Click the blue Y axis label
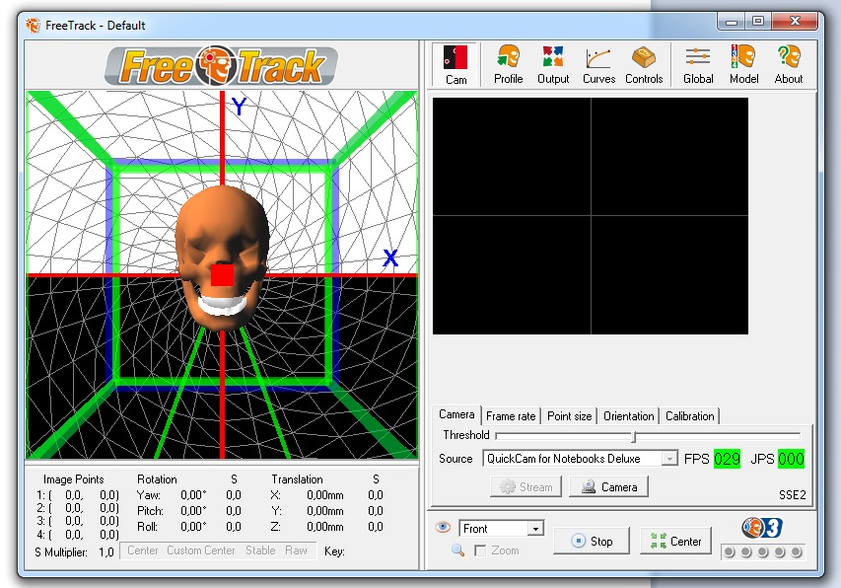The height and width of the screenshot is (588, 841). [x=240, y=107]
